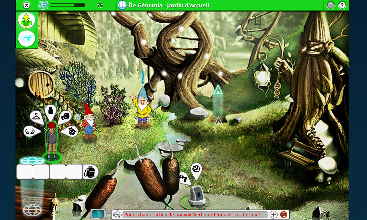Screen dimensions: 367x220
Task: Collapse the top bar with double-chevron button
Action: [x=26, y=5]
